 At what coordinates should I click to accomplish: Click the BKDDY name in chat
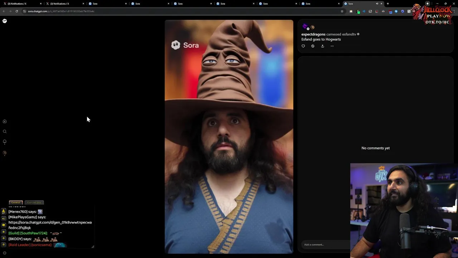(15, 239)
